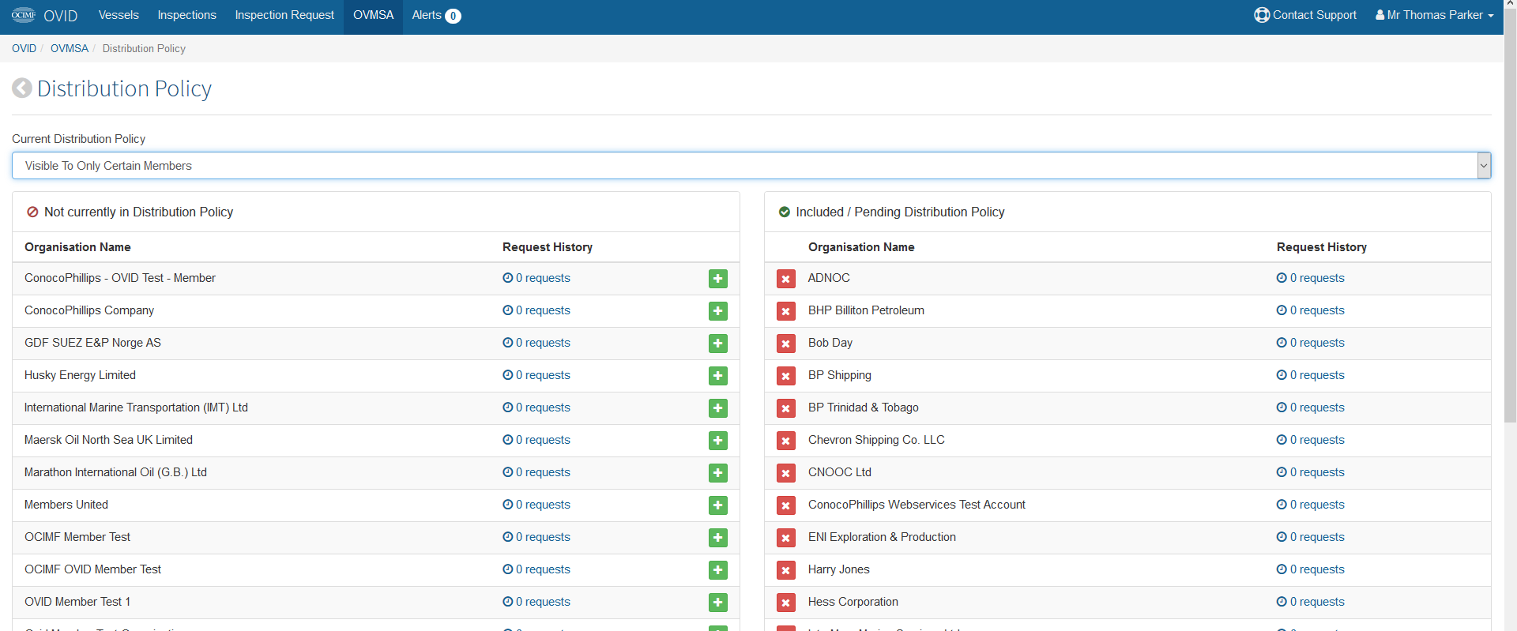This screenshot has height=631, width=1517.
Task: Add GDF SUEZ E&P Norge AS to policy
Action: 717,344
